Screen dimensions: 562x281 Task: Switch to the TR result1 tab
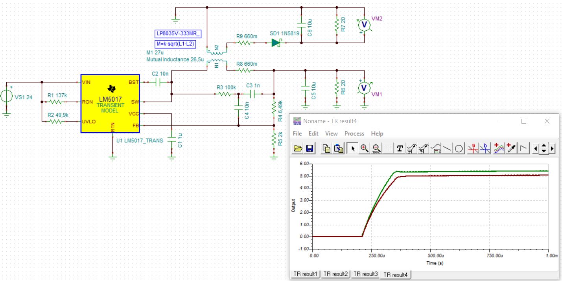[306, 274]
